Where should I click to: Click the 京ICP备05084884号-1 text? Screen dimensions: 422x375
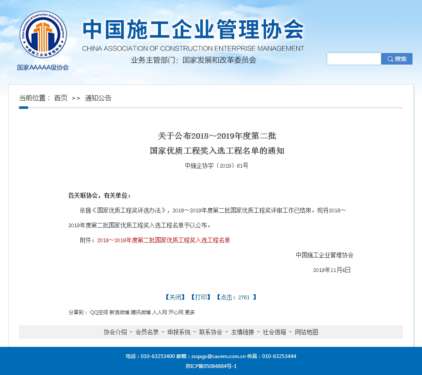coord(211,366)
